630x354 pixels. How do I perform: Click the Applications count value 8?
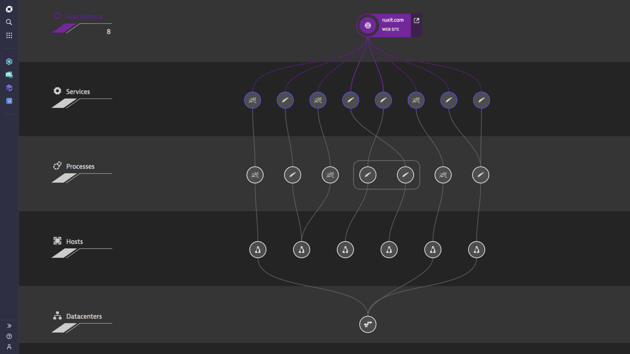coord(109,32)
